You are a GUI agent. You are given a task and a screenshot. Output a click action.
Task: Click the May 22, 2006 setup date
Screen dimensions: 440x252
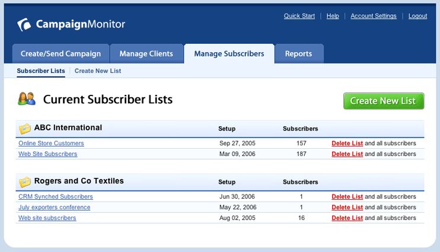pos(238,207)
